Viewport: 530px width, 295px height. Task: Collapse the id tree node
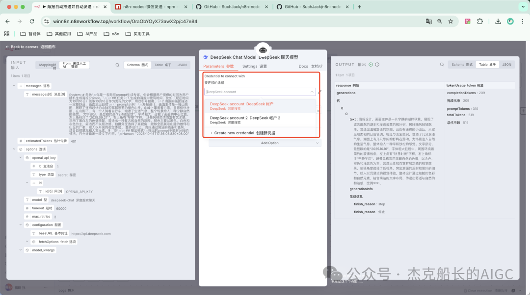click(27, 183)
